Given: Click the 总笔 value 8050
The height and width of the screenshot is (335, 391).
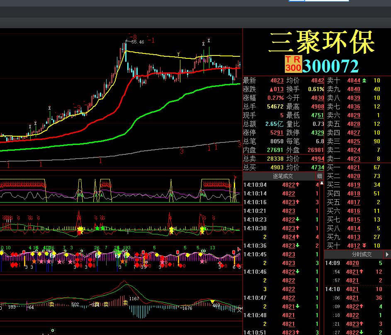Looking at the screenshot, I should pos(277,142).
